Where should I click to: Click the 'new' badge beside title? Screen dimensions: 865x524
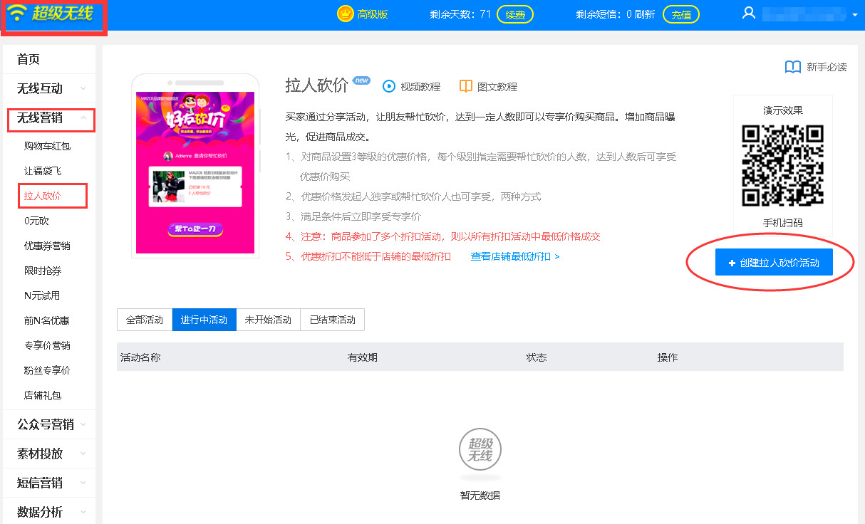pyautogui.click(x=362, y=80)
